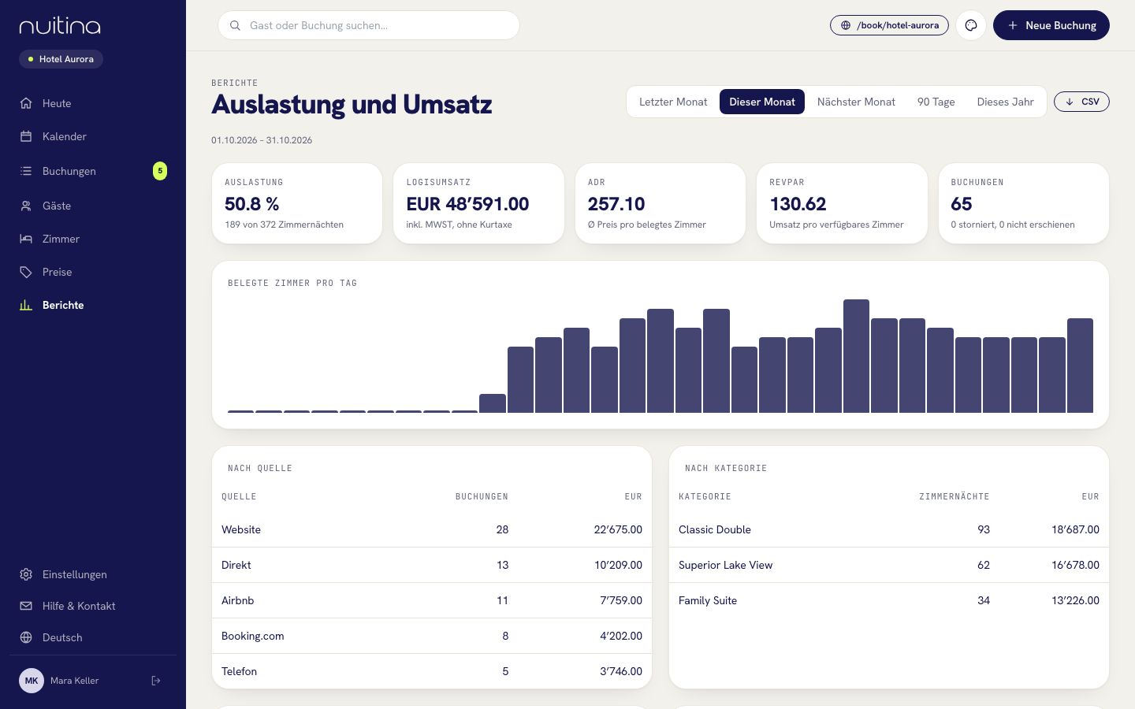Select the 90 Tage range
Viewport: 1135px width, 709px height.
click(x=936, y=102)
